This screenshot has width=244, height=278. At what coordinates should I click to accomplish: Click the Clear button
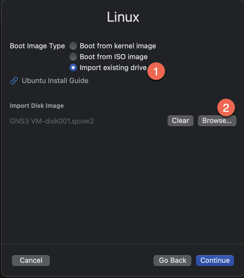pos(180,121)
